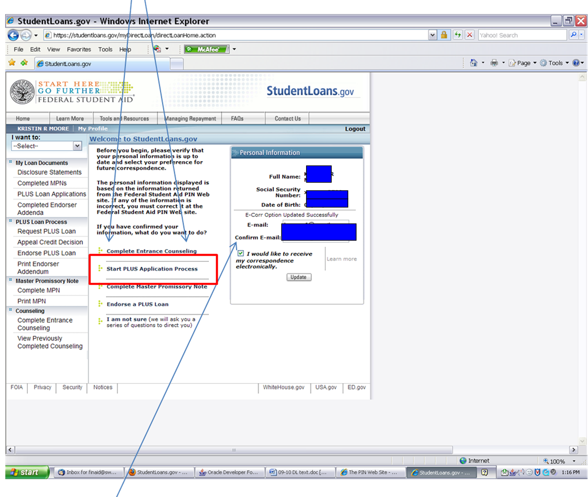Click Print MPN in sidebar
This screenshot has width=588, height=497.
click(x=31, y=301)
